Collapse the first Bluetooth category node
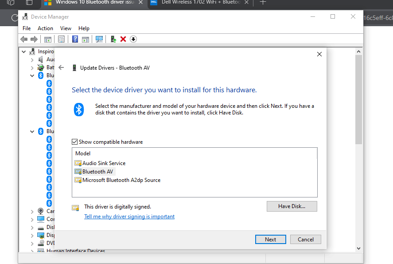Image resolution: width=393 pixels, height=264 pixels. (32, 75)
